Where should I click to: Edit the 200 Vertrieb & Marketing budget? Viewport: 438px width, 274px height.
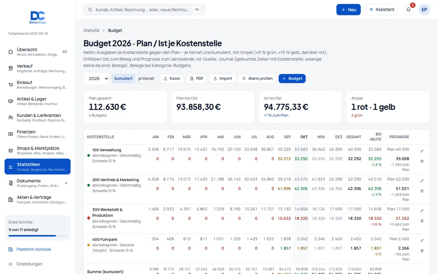click(422, 181)
